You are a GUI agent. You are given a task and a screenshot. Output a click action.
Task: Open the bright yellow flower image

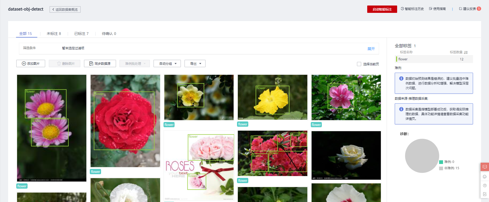272,97
